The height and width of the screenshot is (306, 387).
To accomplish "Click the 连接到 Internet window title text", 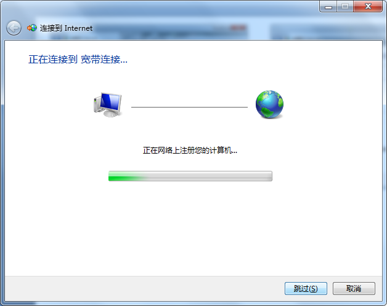I will click(x=66, y=28).
